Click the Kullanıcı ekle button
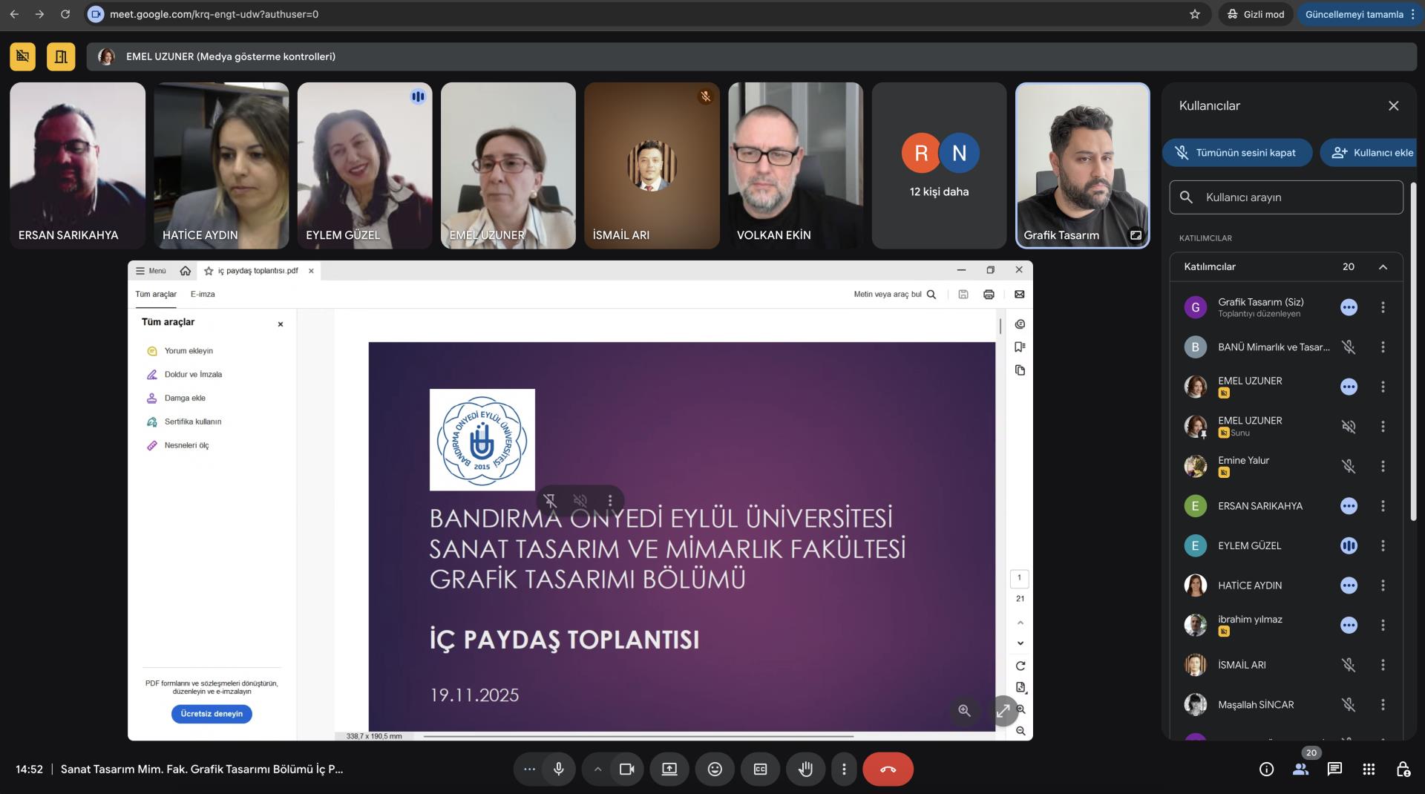This screenshot has width=1425, height=794. [x=1372, y=153]
